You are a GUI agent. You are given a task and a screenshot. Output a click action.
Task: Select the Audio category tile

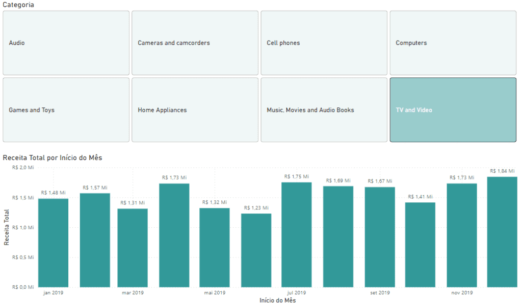[66, 43]
